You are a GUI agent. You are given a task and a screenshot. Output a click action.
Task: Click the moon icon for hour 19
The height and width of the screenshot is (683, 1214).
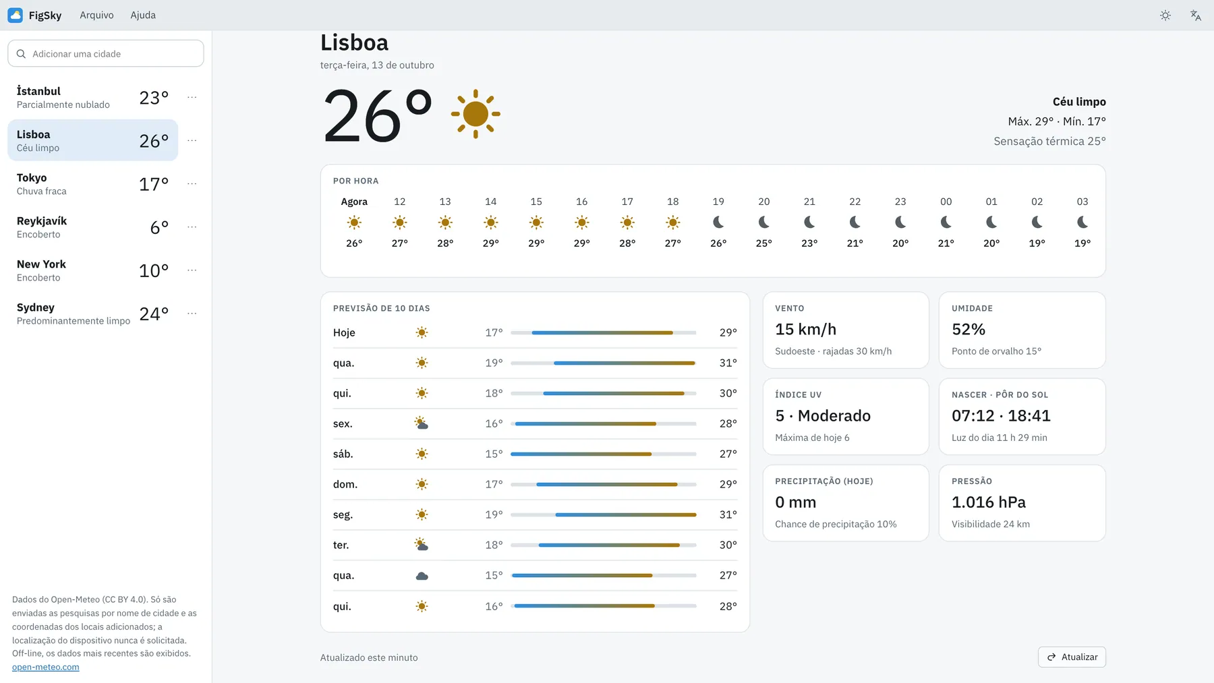pos(718,222)
